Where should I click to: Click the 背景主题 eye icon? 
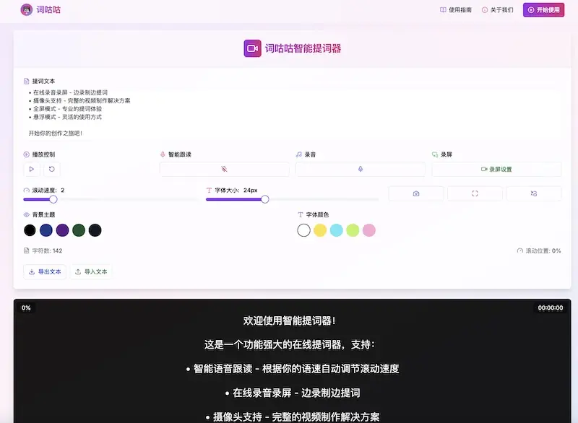tap(27, 214)
